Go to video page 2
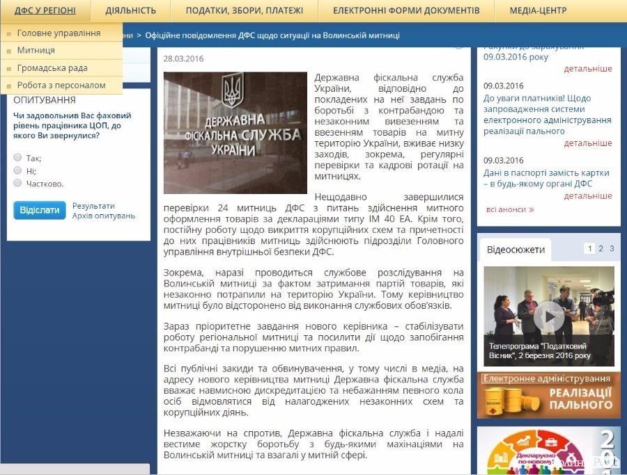This screenshot has width=627, height=475. click(x=601, y=248)
